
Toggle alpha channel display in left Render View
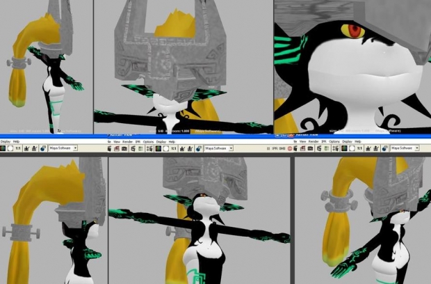pos(10,148)
